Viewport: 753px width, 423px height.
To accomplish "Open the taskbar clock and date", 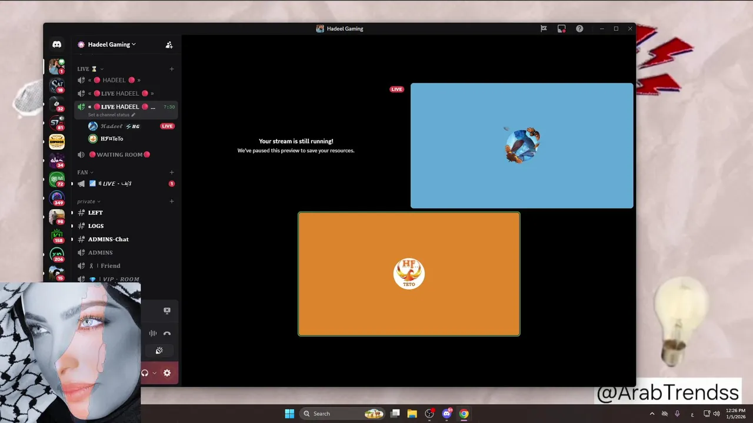I will click(x=735, y=414).
